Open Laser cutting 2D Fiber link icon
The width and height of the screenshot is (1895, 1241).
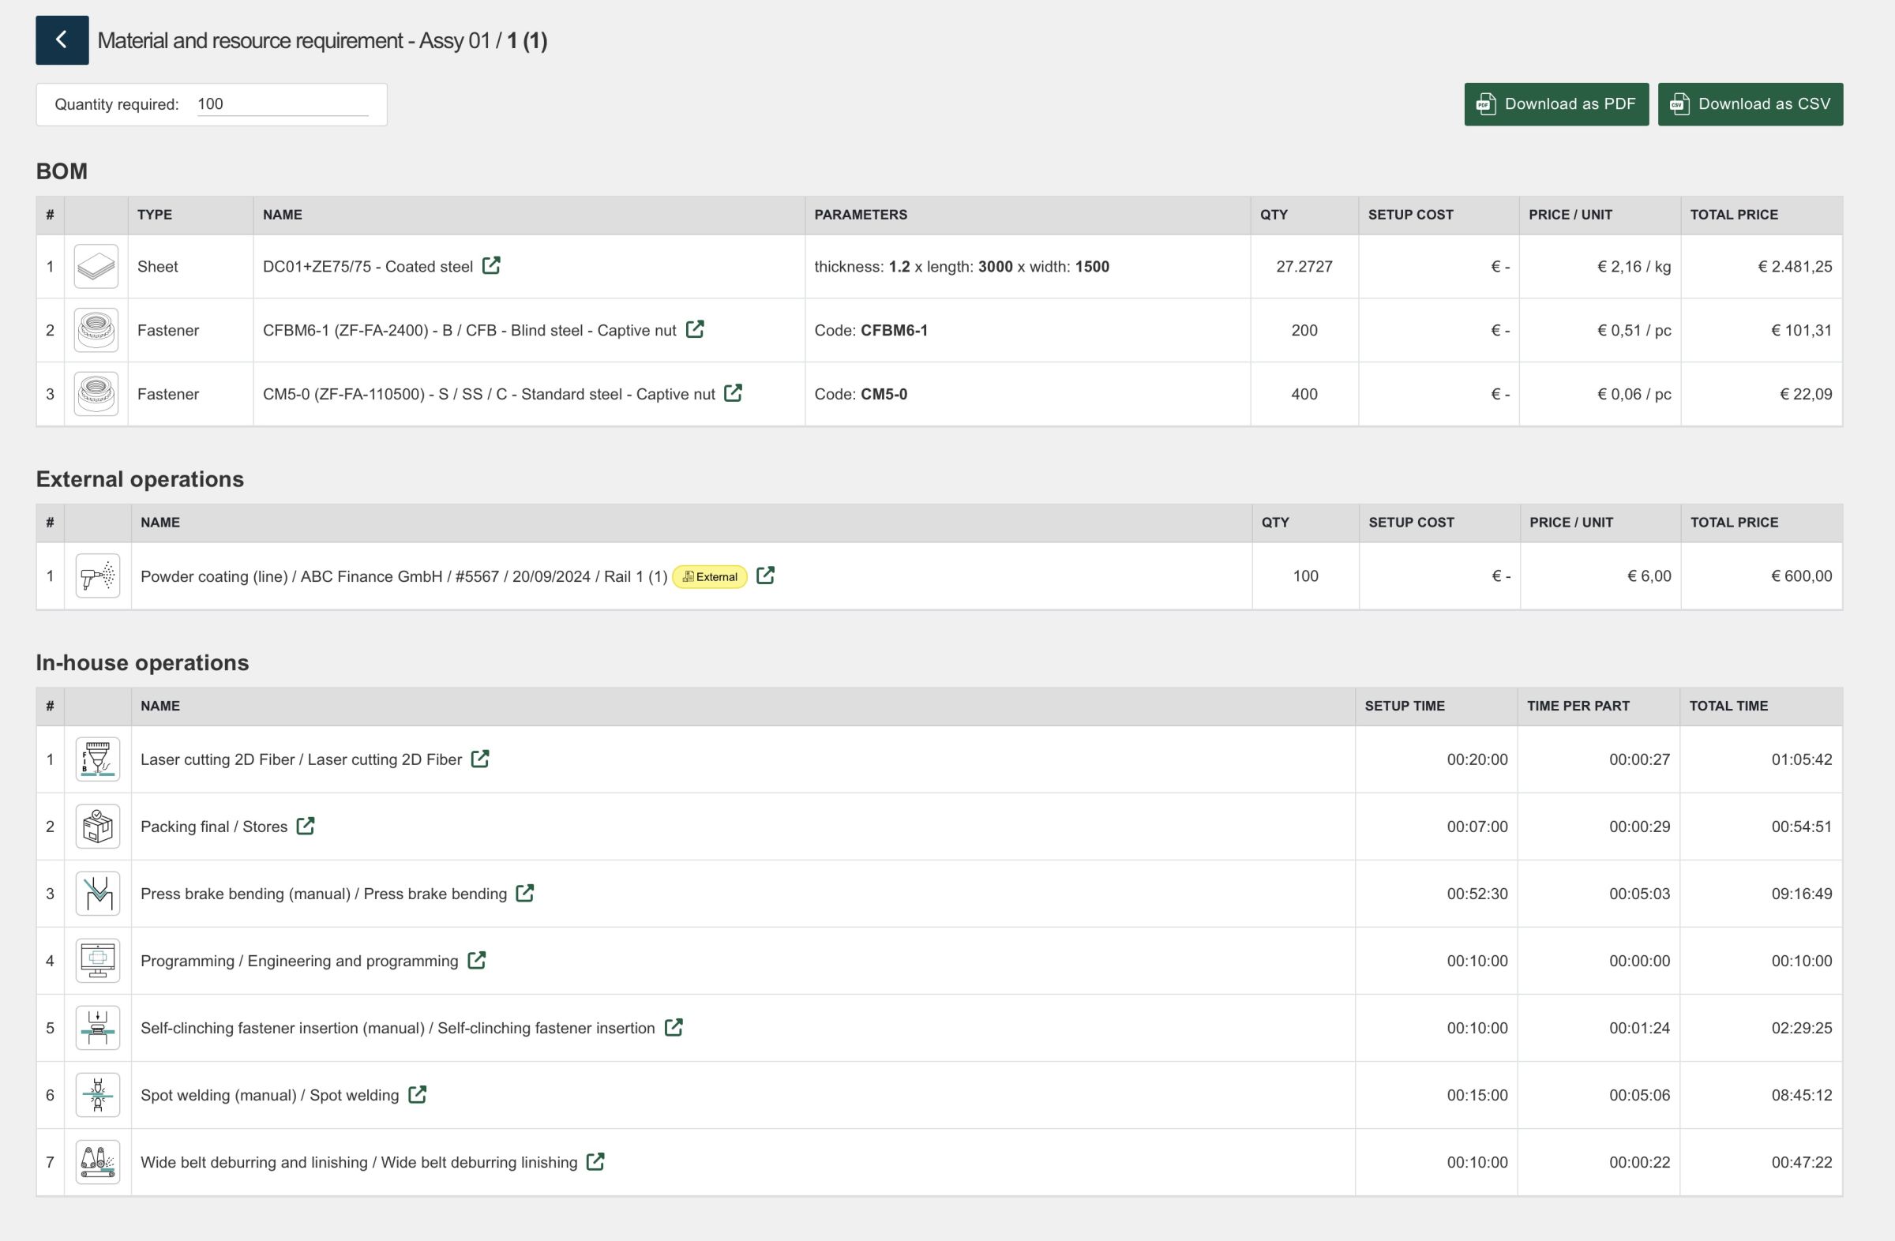point(479,759)
